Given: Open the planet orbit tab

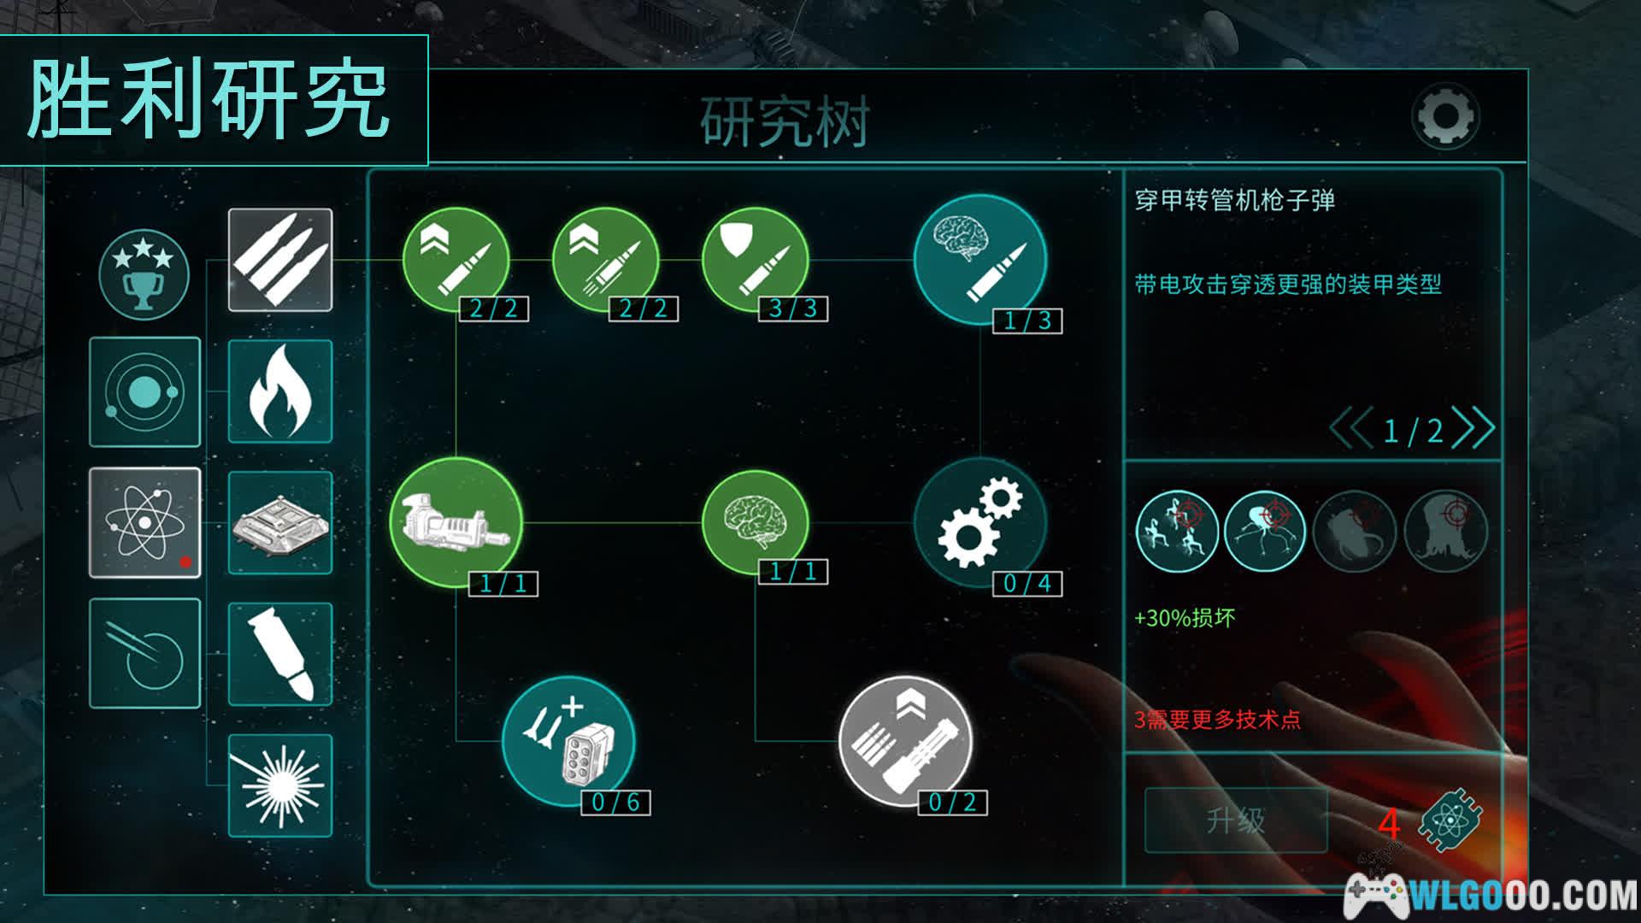Looking at the screenshot, I should pos(144,391).
